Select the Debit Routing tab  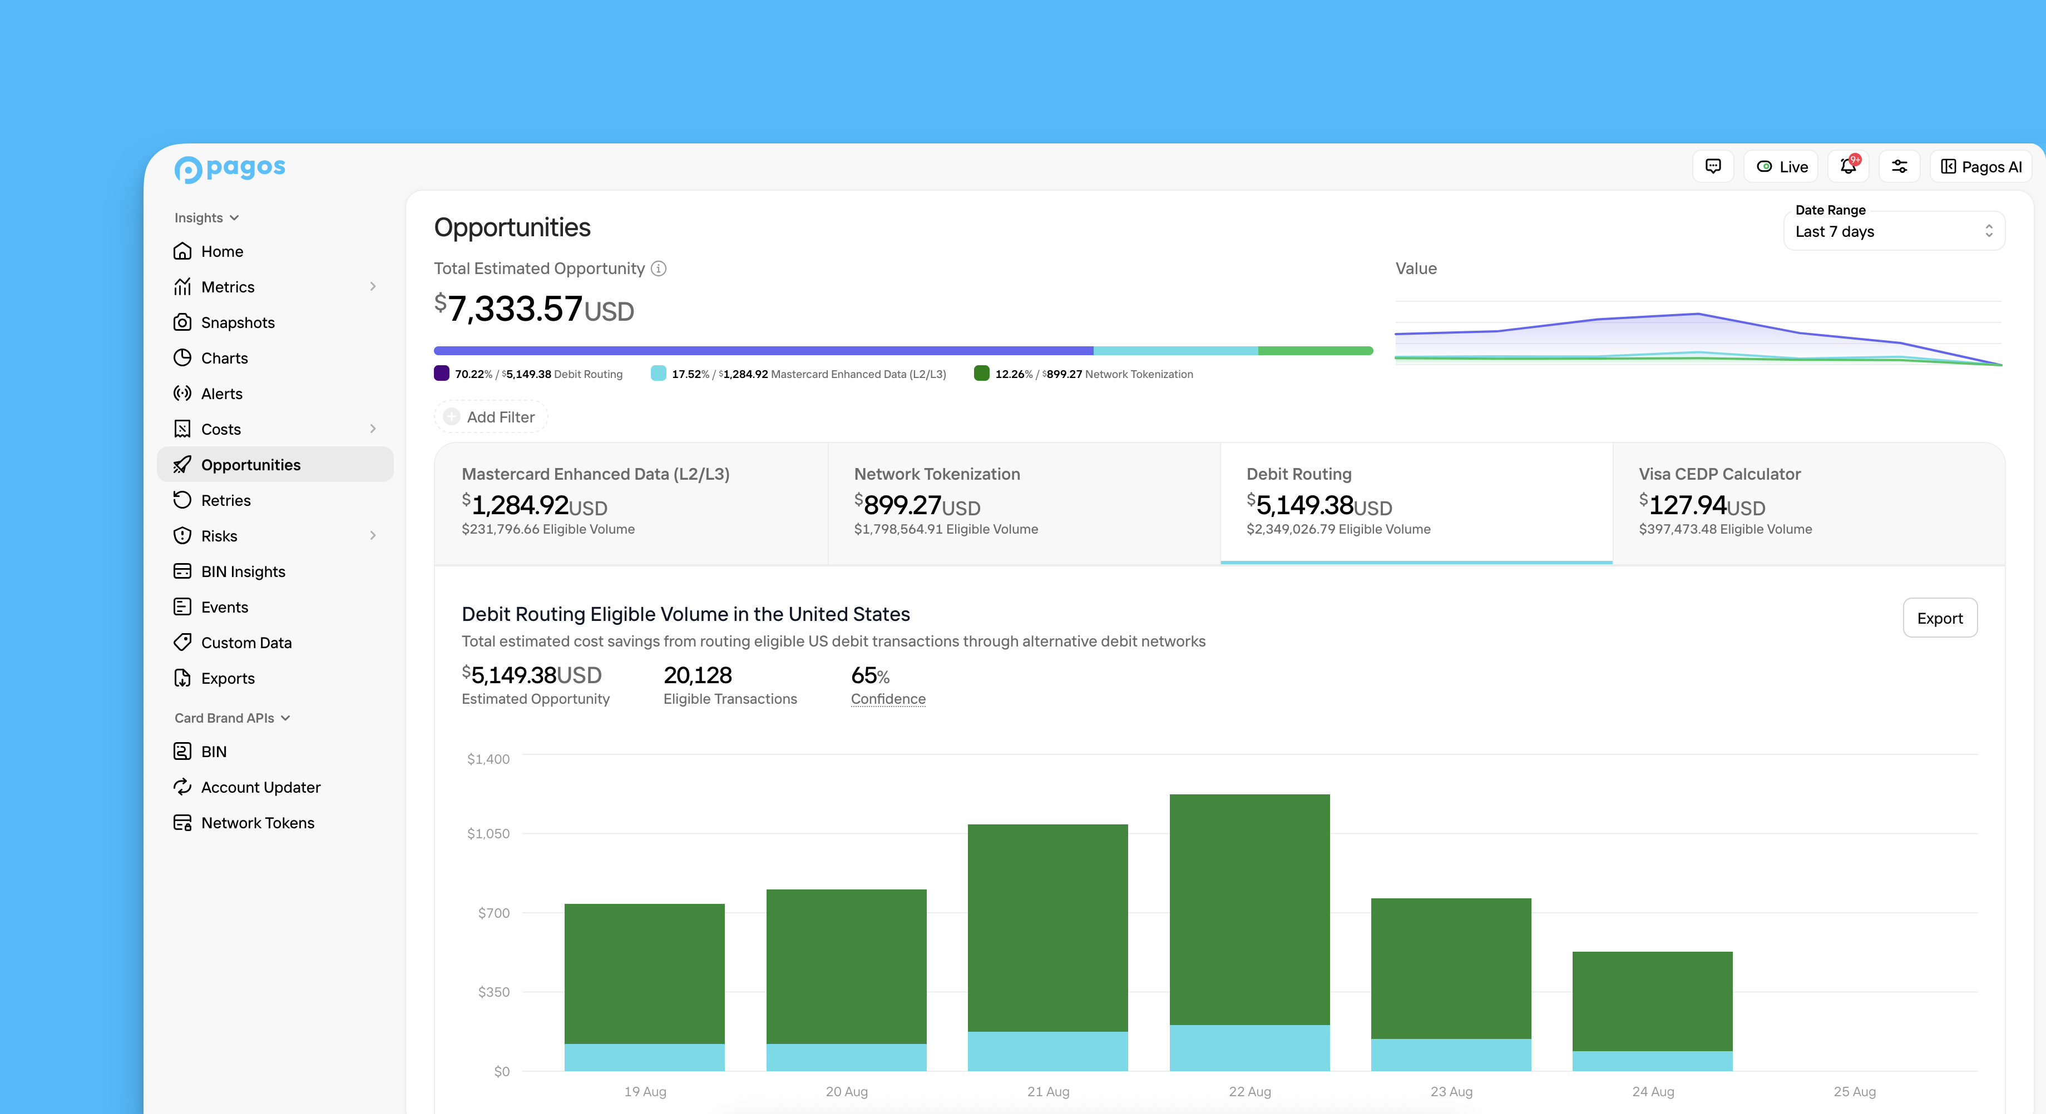click(x=1416, y=503)
